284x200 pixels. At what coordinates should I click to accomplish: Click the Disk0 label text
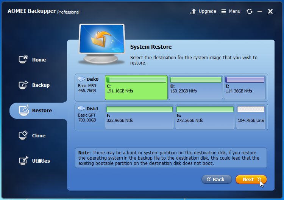coord(92,79)
